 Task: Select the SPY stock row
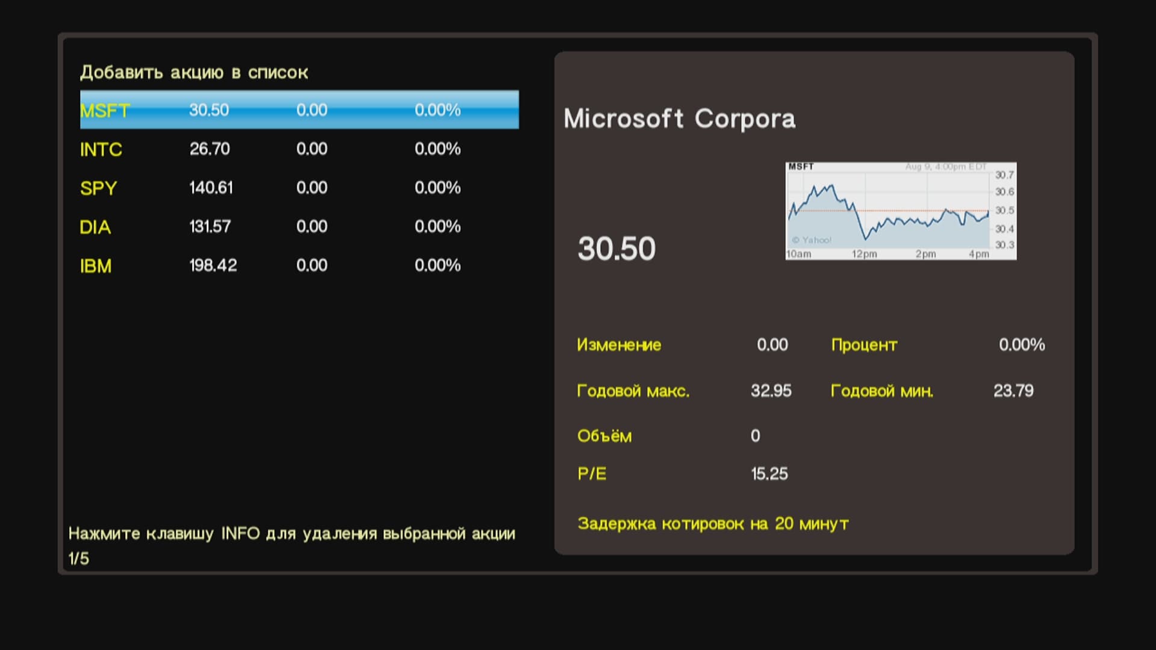[299, 188]
